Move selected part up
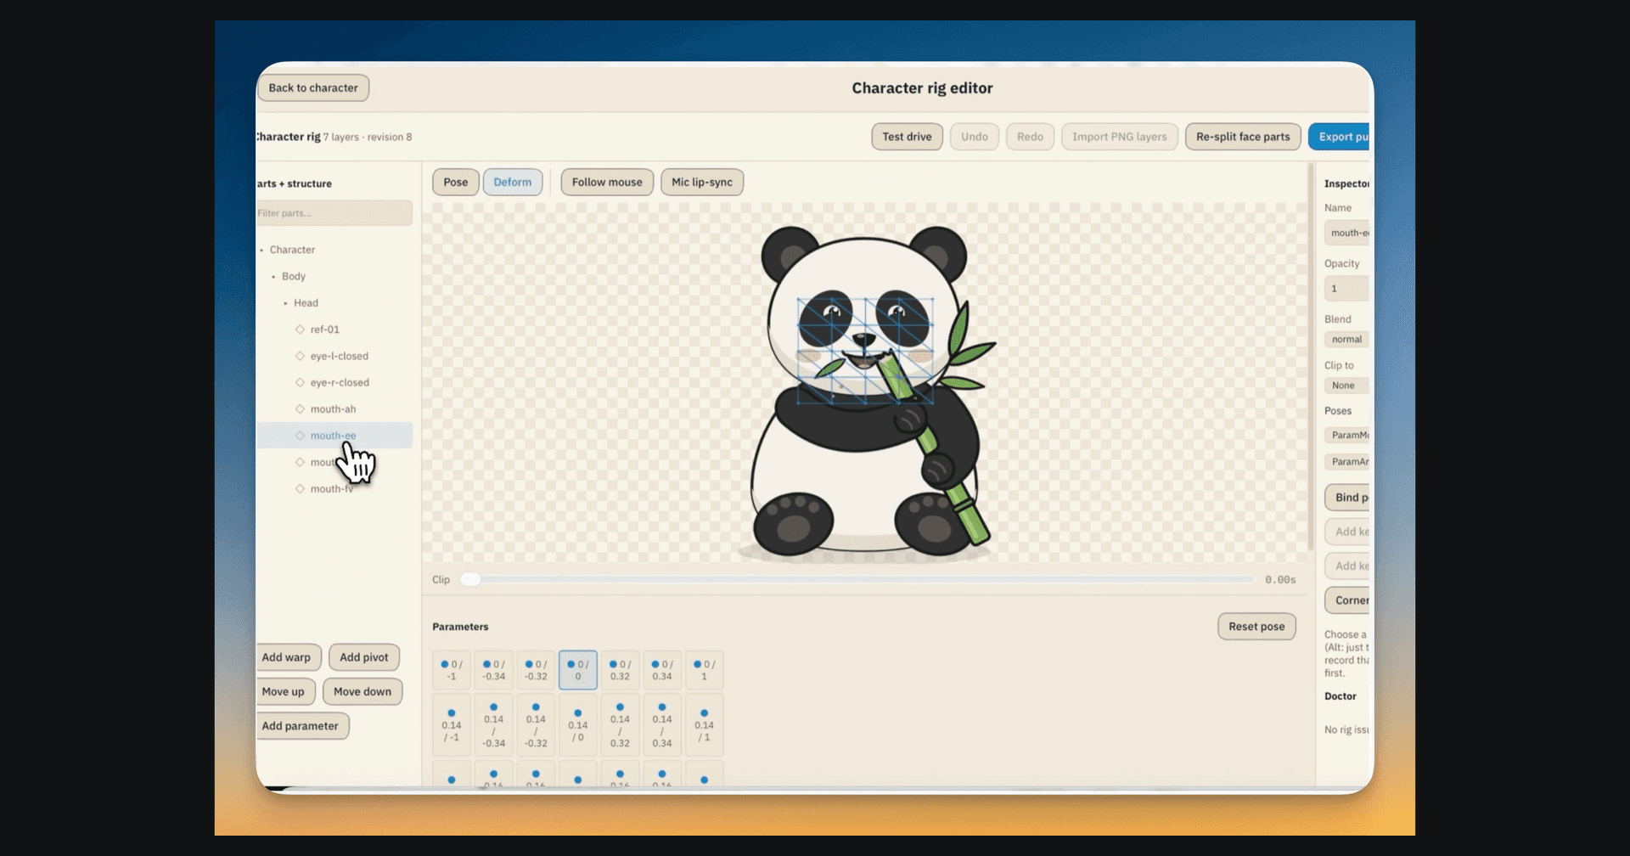The width and height of the screenshot is (1630, 856). coord(286,692)
